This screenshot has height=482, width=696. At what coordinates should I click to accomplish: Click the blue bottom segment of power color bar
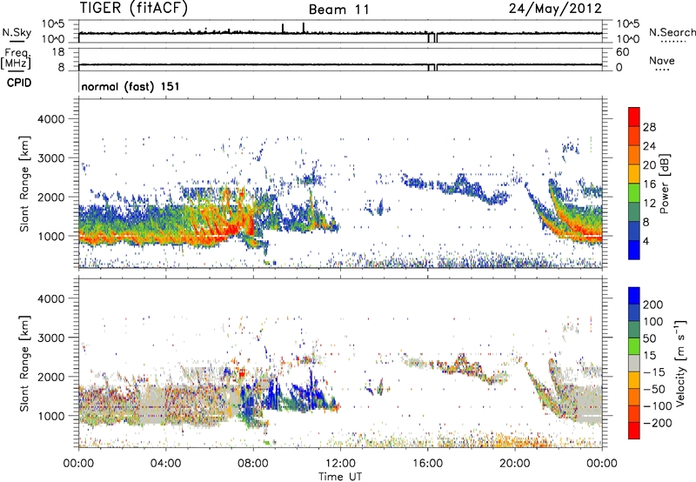[x=634, y=250]
